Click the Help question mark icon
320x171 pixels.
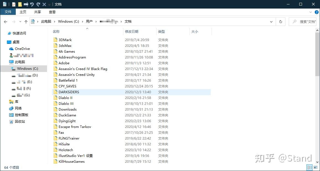[x=316, y=12]
